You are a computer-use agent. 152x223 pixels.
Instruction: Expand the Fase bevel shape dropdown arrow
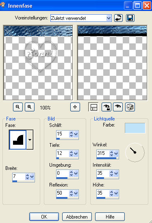30,139
